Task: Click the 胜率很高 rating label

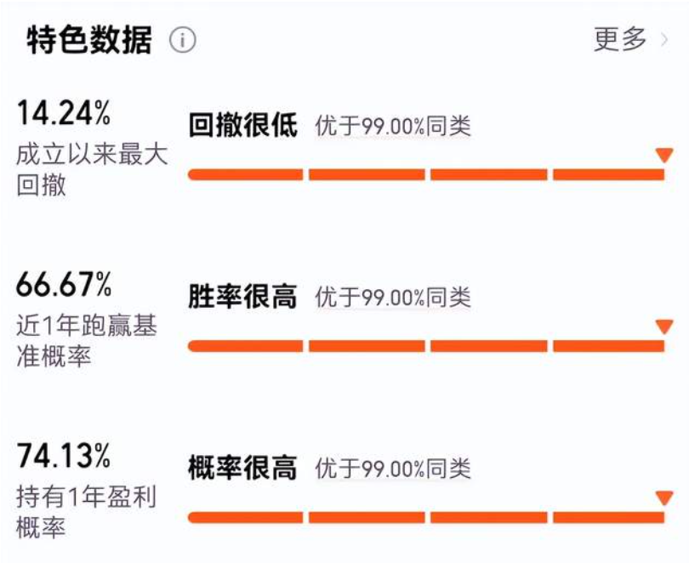Action: point(243,297)
